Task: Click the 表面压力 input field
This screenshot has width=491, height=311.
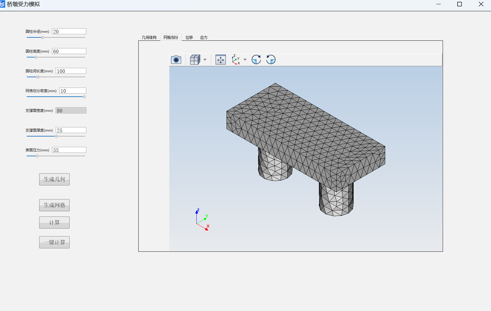Action: 69,150
